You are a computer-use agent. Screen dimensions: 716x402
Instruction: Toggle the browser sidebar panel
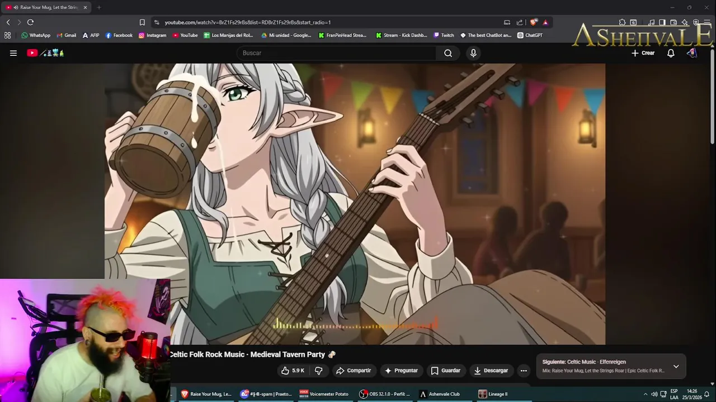pyautogui.click(x=662, y=22)
